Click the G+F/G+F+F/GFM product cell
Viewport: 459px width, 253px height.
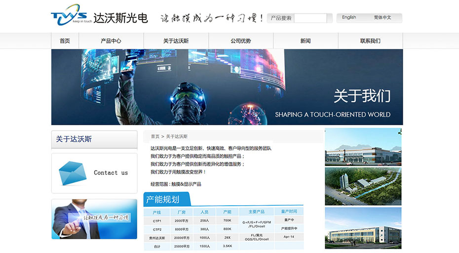[x=257, y=224]
